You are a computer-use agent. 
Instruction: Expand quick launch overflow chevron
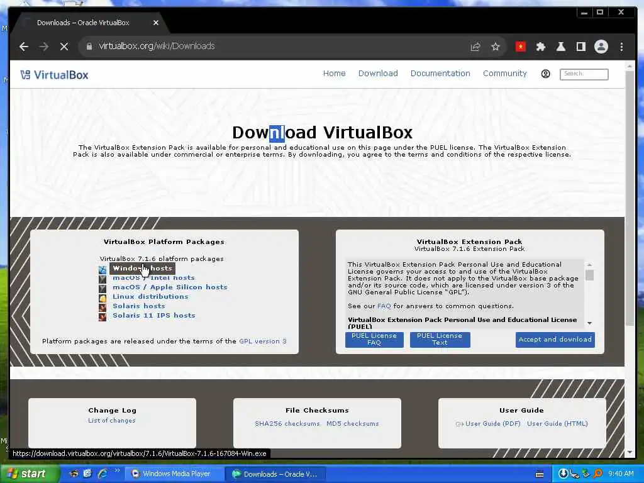[118, 470]
